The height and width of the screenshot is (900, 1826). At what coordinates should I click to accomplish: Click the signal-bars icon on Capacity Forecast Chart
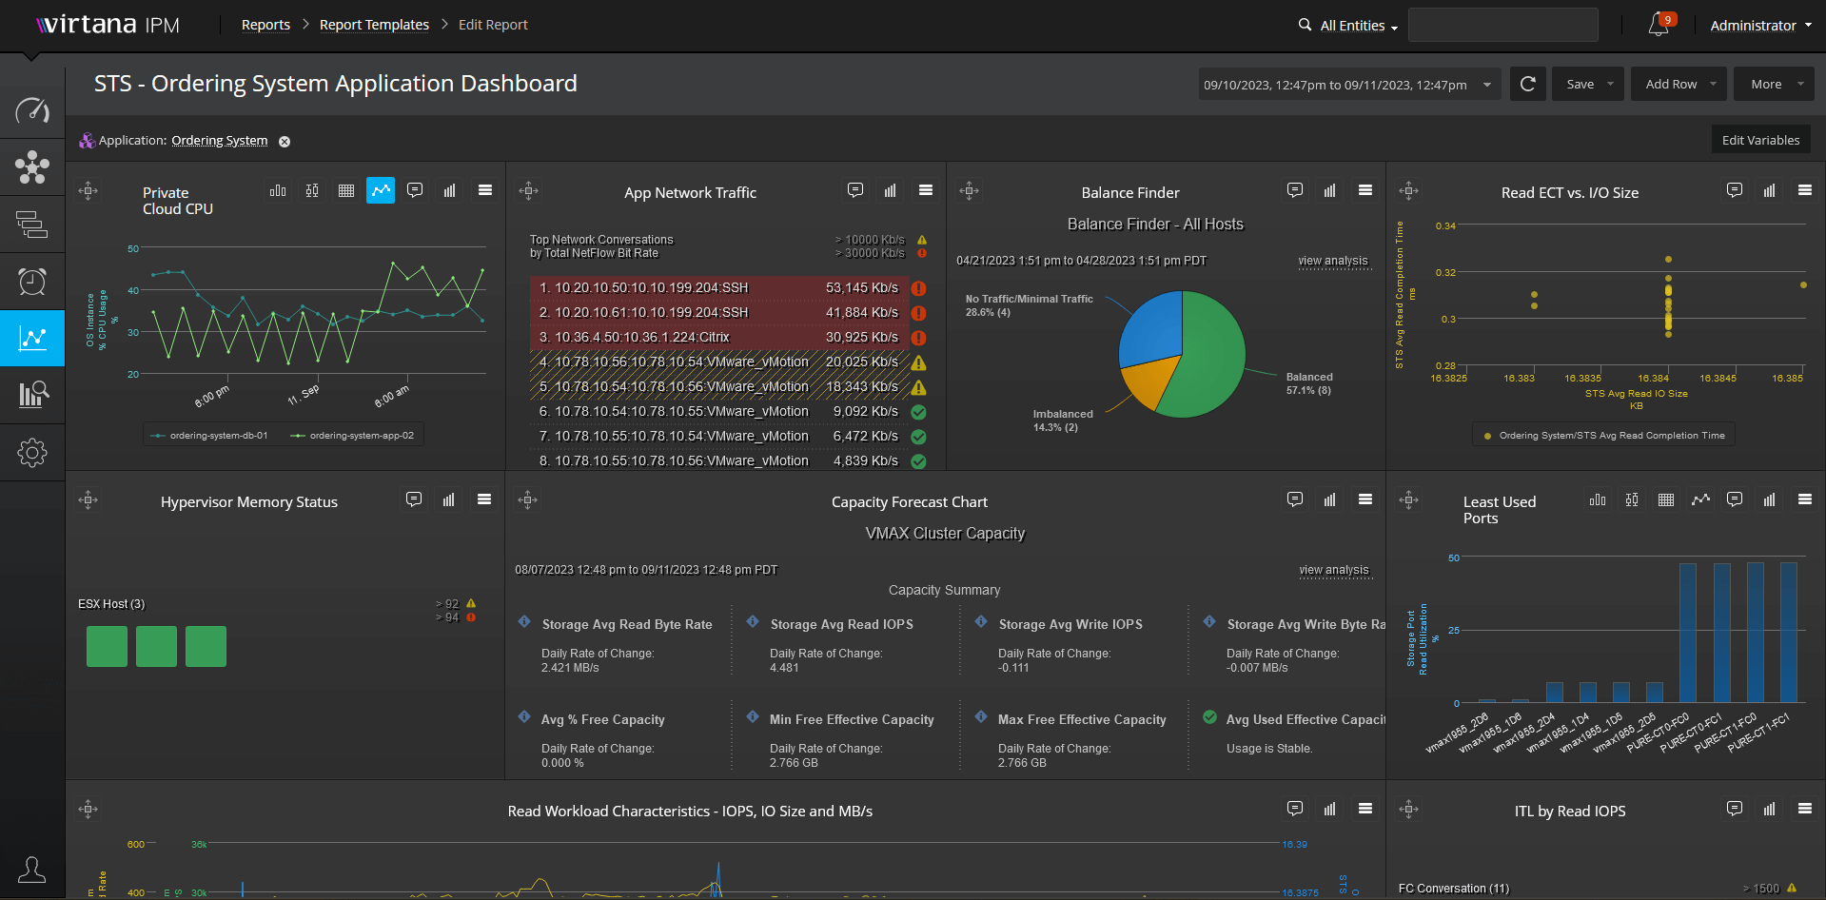[x=1329, y=499]
